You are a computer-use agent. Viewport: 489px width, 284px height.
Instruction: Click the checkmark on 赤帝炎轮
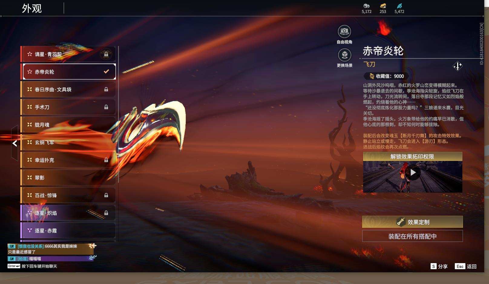click(x=106, y=72)
